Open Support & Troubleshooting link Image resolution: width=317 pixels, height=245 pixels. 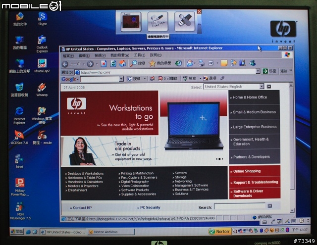click(256, 182)
